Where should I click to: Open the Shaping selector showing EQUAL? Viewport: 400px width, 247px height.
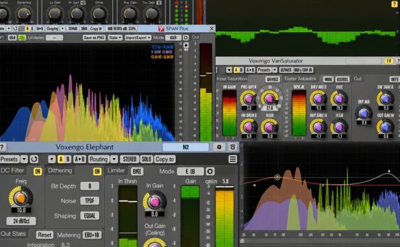90,216
